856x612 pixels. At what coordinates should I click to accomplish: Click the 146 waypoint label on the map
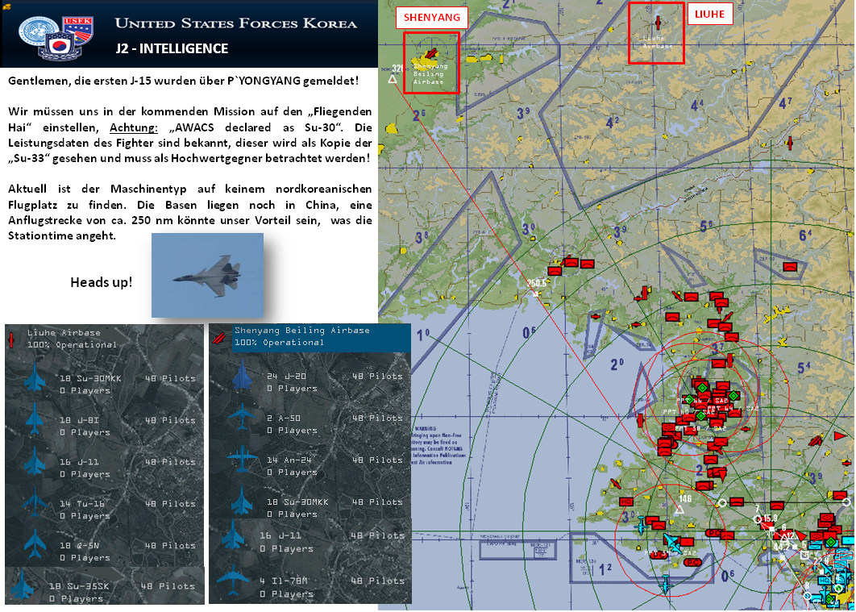pyautogui.click(x=685, y=498)
